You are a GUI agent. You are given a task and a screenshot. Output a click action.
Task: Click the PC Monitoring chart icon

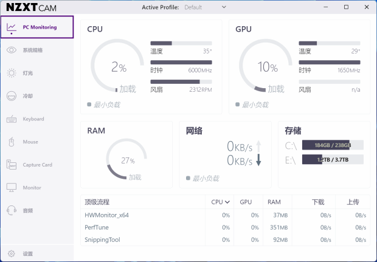[12, 28]
